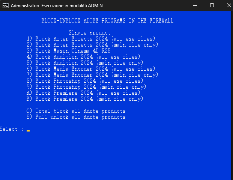This screenshot has width=233, height=180.
Task: Maximize the Administrator console window
Action: 212,5
